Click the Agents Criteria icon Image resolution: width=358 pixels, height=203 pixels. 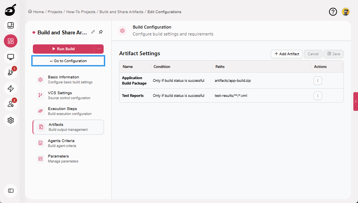(x=41, y=143)
